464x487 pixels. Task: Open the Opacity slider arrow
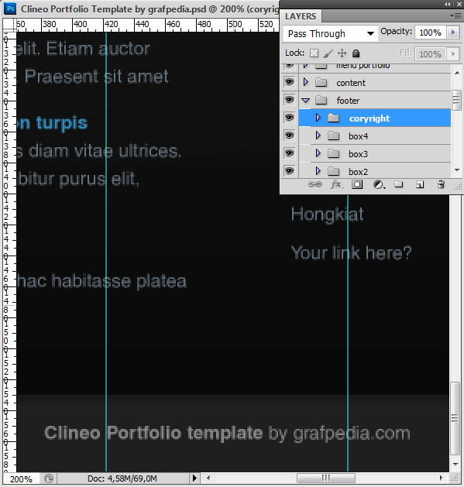(x=453, y=33)
